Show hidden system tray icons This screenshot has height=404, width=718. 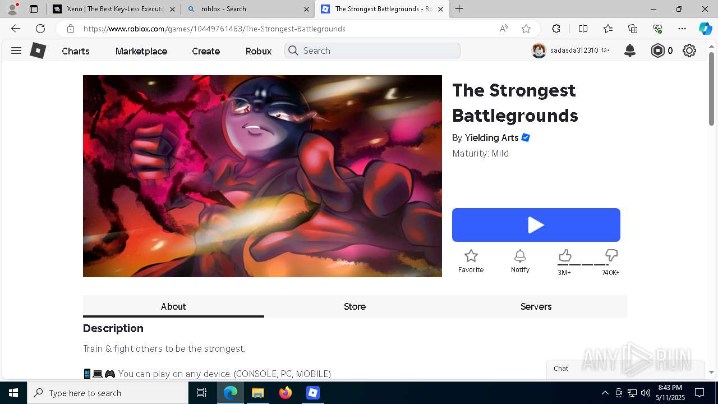(x=605, y=393)
